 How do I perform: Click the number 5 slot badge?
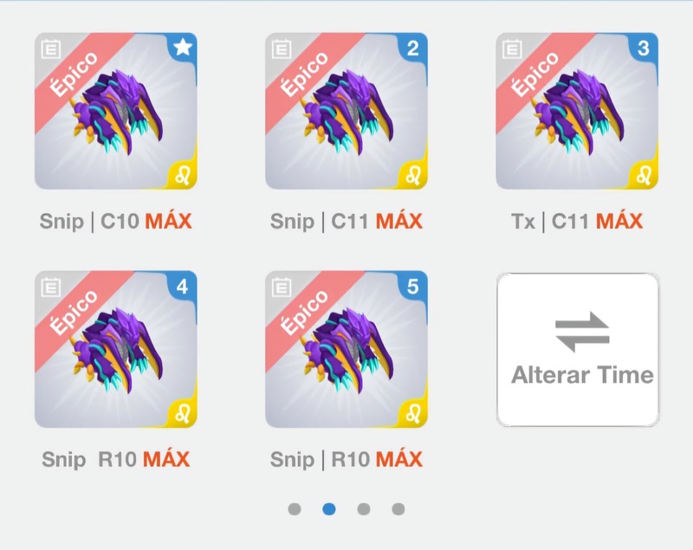413,287
